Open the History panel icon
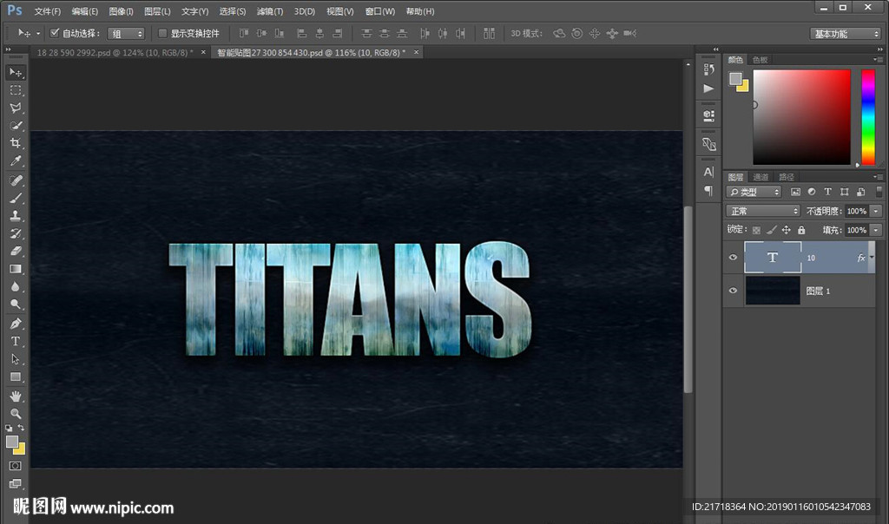Screen dimensions: 889x524 point(708,69)
